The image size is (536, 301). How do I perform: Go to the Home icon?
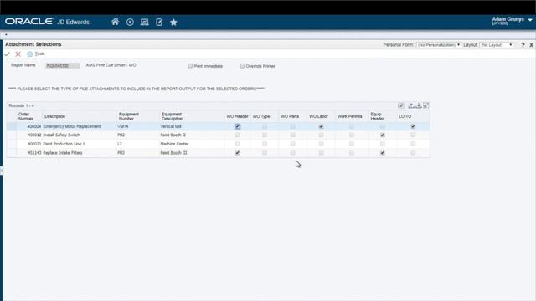coord(116,22)
